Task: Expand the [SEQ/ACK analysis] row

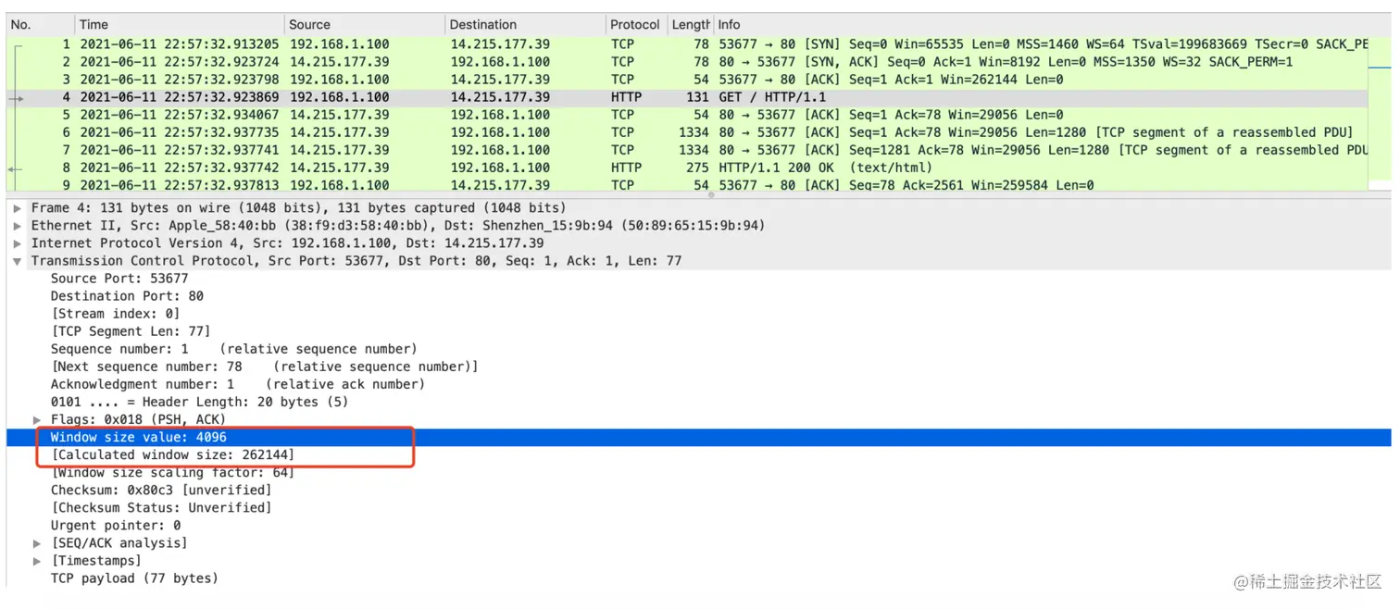Action: pos(37,543)
